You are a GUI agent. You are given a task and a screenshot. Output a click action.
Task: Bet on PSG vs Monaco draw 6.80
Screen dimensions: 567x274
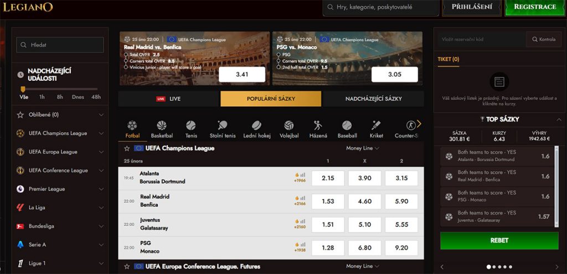coord(365,247)
